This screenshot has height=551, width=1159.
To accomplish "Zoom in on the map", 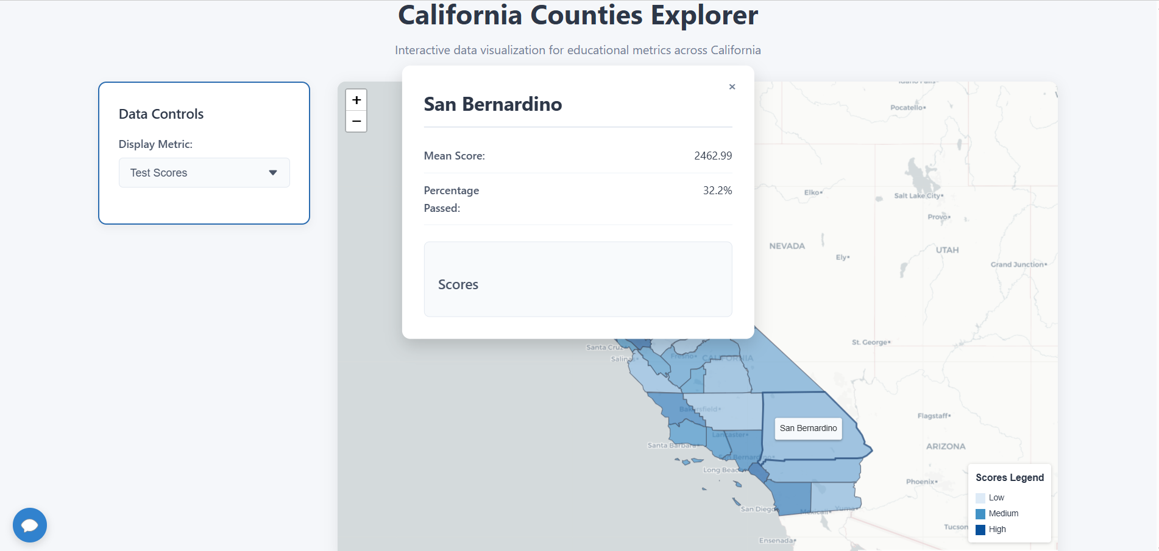I will tap(356, 100).
